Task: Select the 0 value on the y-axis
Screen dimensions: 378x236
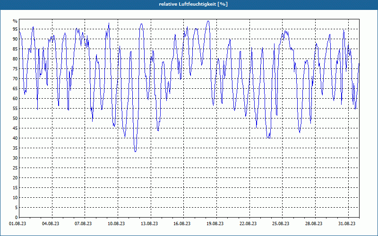Action: coord(17,218)
